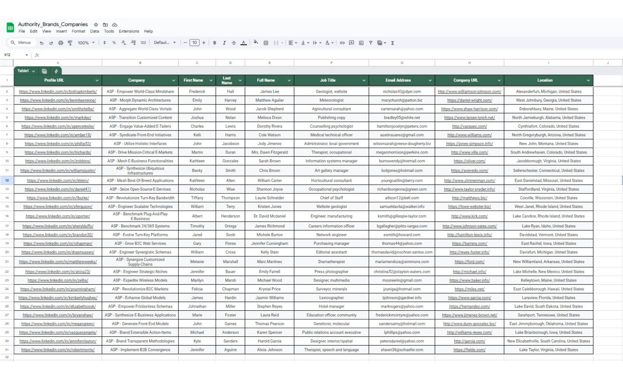Viewport: 623px width, 379px height.
Task: Toggle bold formatting
Action: [x=215, y=43]
